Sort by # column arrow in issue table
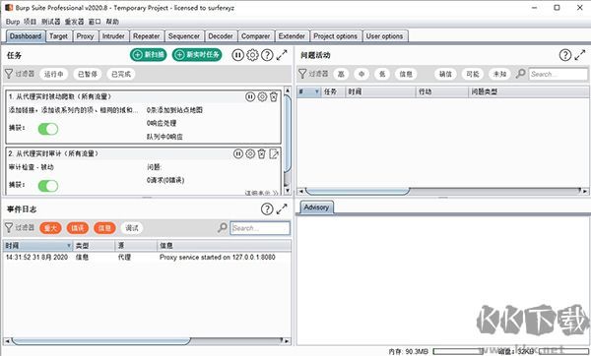The image size is (591, 356). click(316, 91)
